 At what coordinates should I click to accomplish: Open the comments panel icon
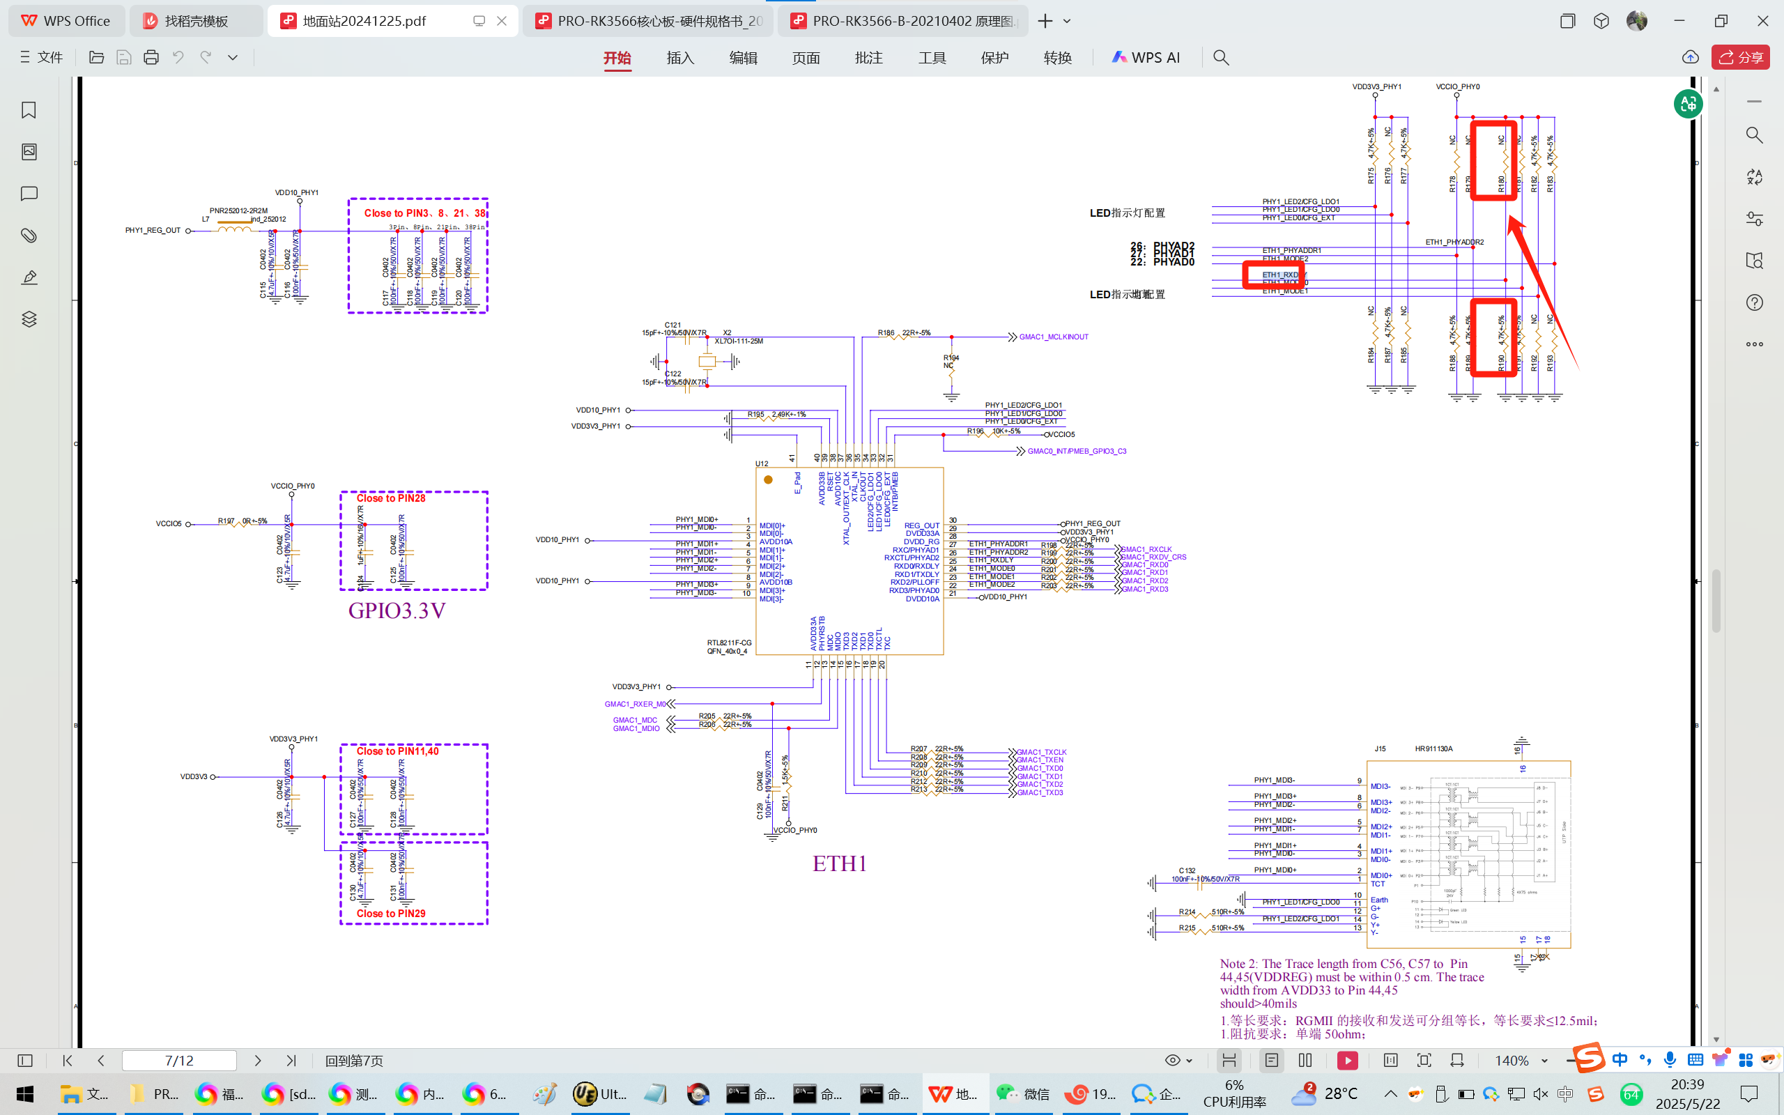point(29,194)
